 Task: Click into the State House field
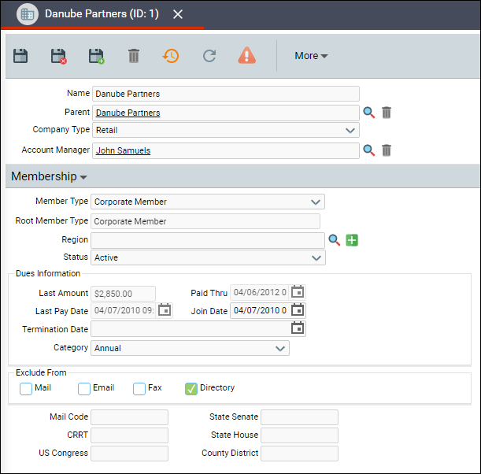coord(299,435)
